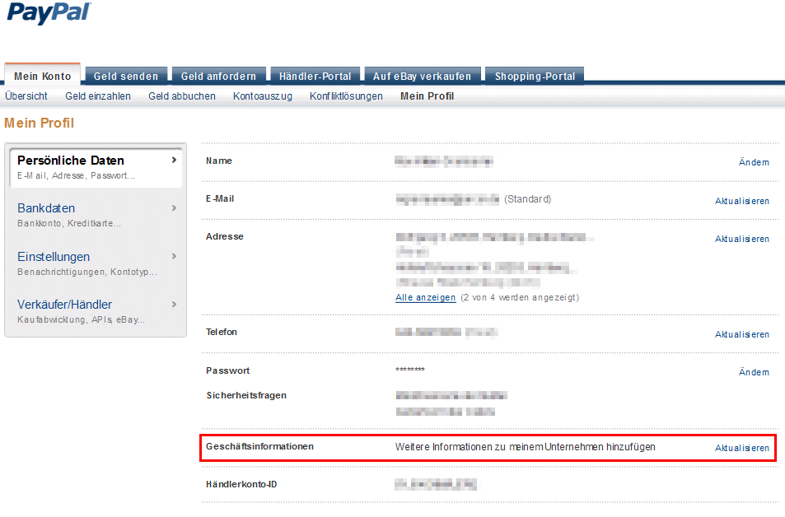Click Aktualisieren in the Adresse row
Viewport: 785px width, 517px height.
click(x=742, y=239)
